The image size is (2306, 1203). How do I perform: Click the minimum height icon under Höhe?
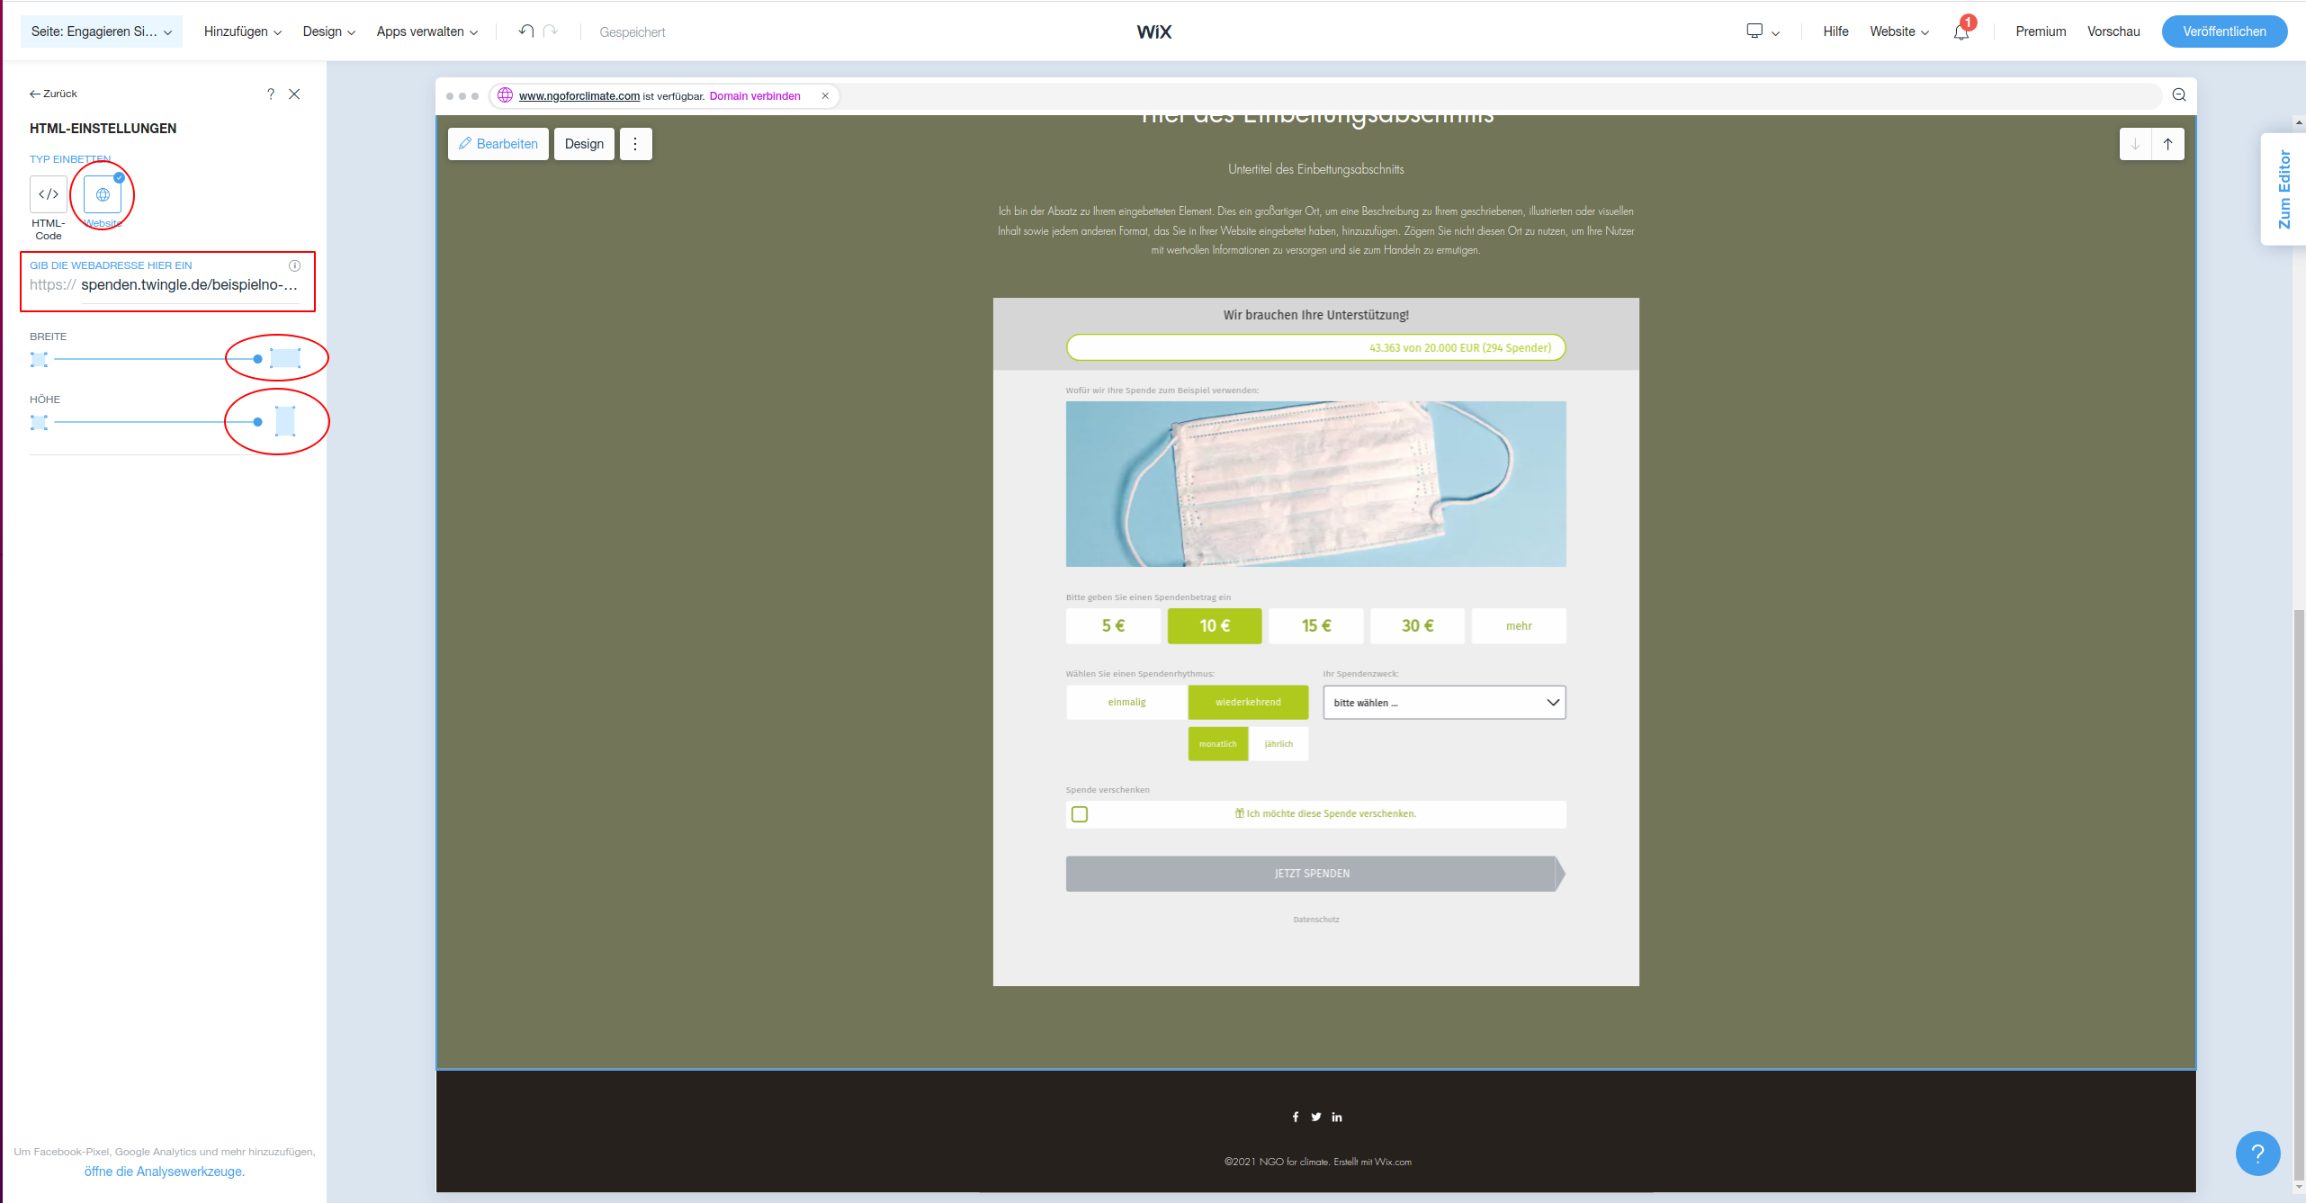point(39,422)
